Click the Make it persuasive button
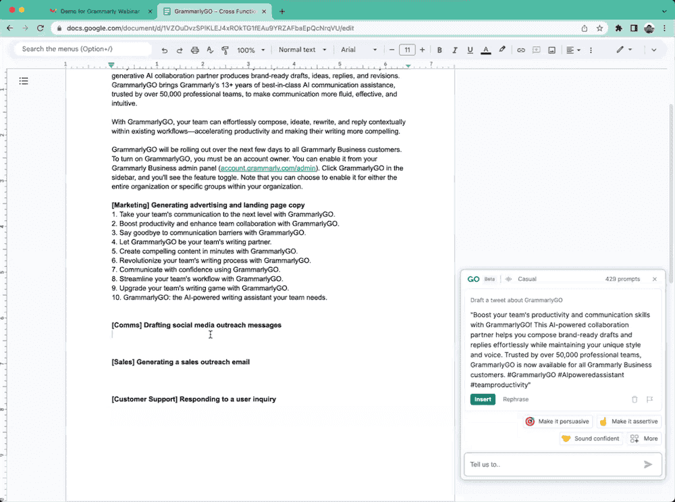675x502 pixels. [558, 421]
